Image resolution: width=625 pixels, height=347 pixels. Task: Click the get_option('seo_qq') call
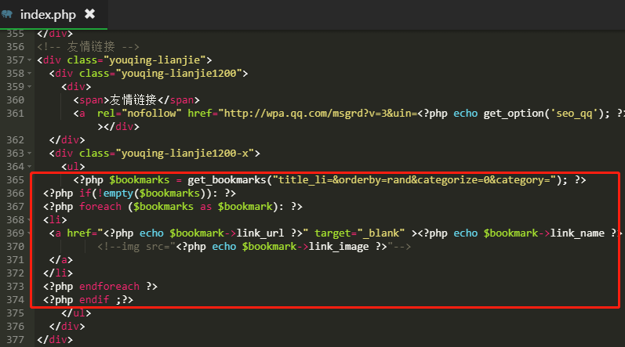point(544,114)
